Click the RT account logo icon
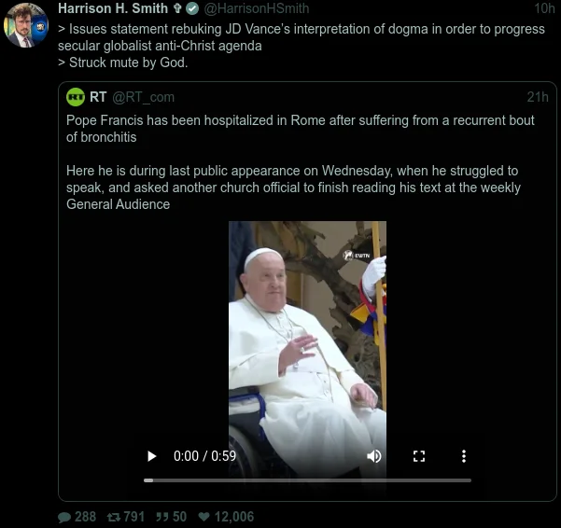Viewport: 561px width, 528px height. (76, 97)
